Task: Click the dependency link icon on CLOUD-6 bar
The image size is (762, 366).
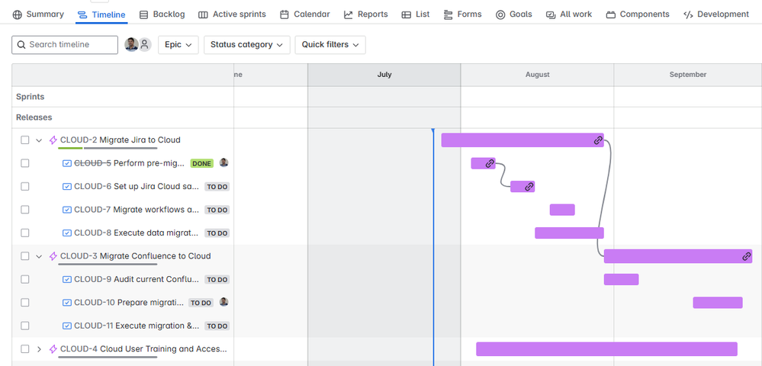Action: [x=529, y=187]
